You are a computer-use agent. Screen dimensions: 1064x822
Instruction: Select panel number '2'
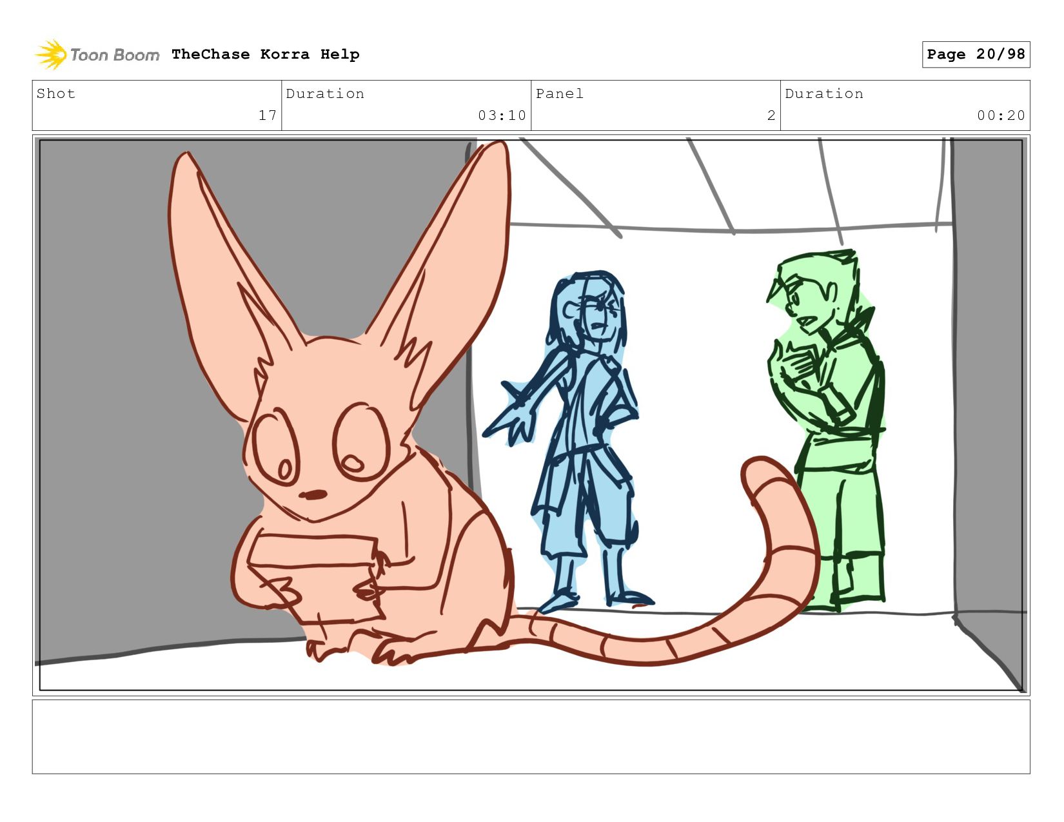click(x=771, y=115)
